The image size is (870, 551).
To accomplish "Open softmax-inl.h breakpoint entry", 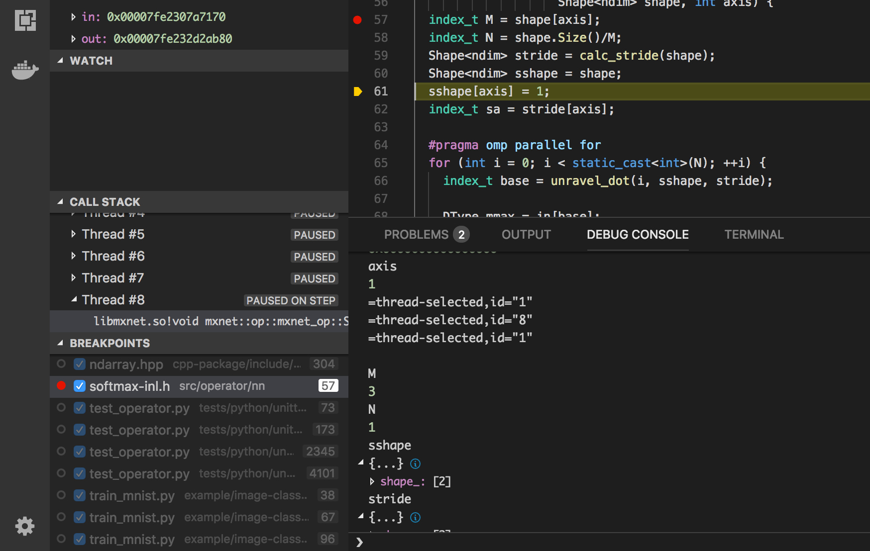I will tap(199, 386).
